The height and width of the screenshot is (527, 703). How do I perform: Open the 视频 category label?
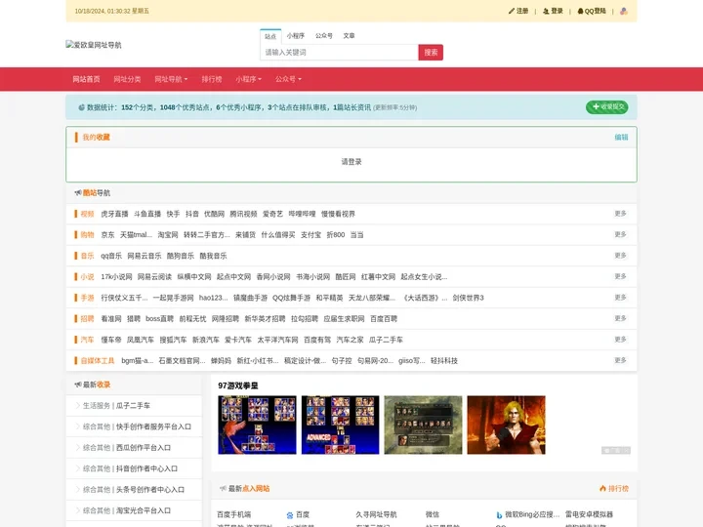pyautogui.click(x=88, y=214)
